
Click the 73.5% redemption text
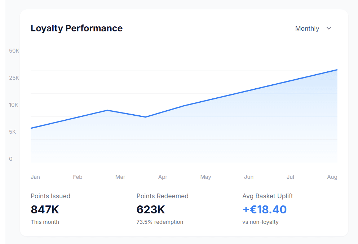[160, 222]
